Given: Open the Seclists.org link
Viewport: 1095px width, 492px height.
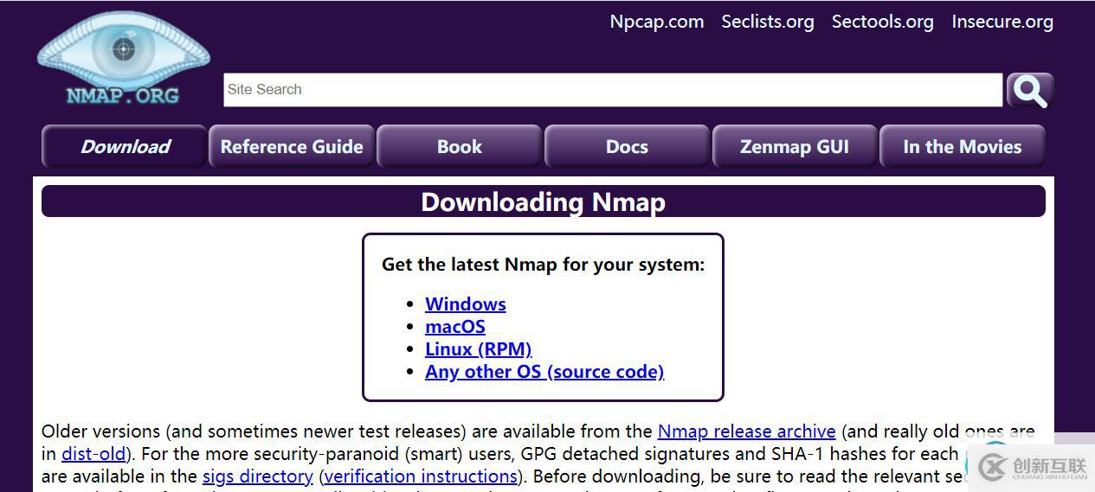Looking at the screenshot, I should 768,22.
